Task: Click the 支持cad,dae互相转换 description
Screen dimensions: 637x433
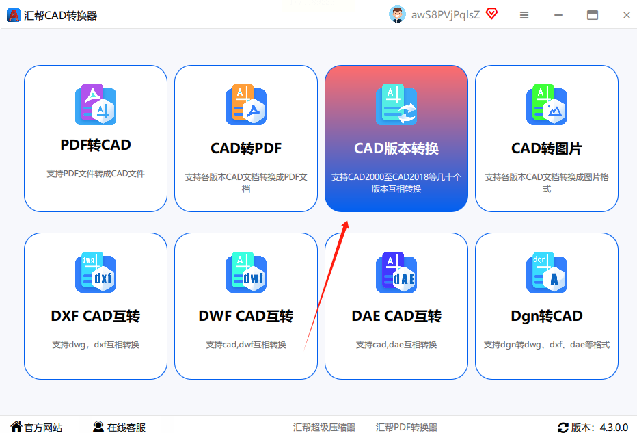Action: pyautogui.click(x=396, y=345)
